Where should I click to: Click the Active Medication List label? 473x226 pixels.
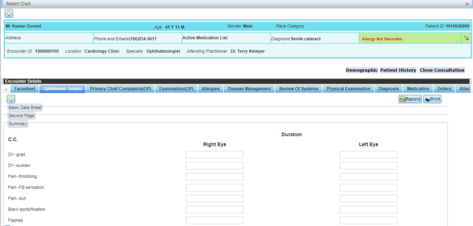[205, 38]
